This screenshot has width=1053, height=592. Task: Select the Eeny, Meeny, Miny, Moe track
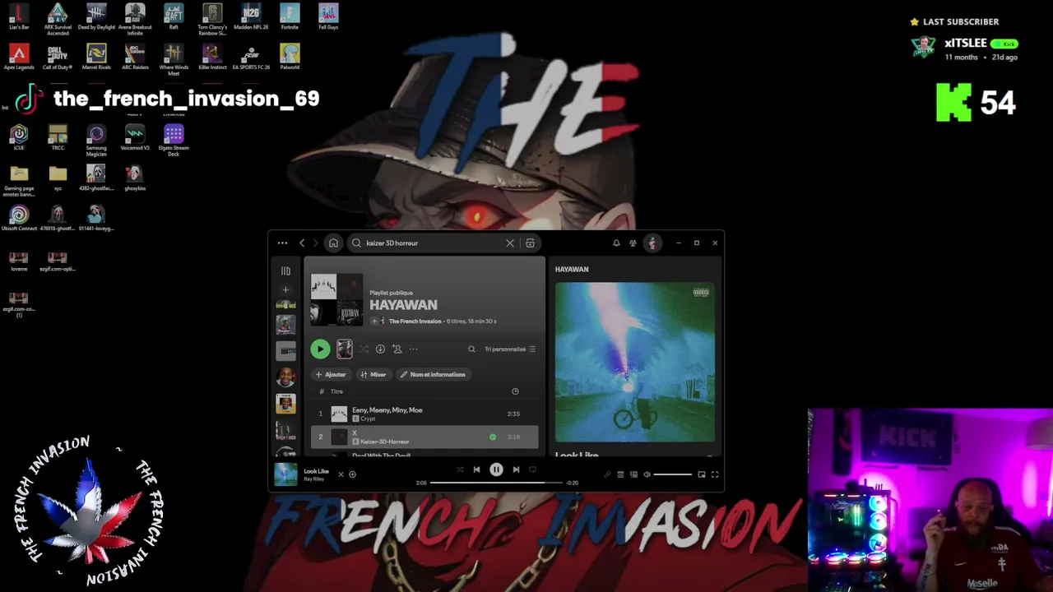click(x=424, y=414)
